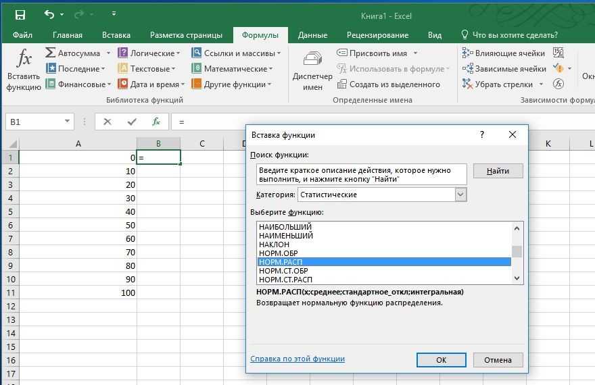Screen dimensions: 595x385
Task: Click the function search description box
Action: 361,174
